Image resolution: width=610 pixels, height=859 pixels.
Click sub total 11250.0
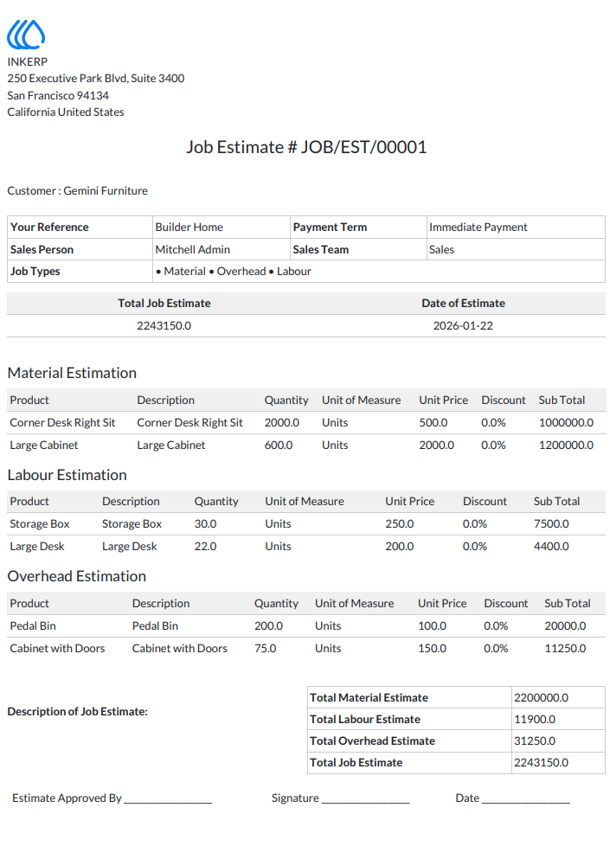[565, 648]
